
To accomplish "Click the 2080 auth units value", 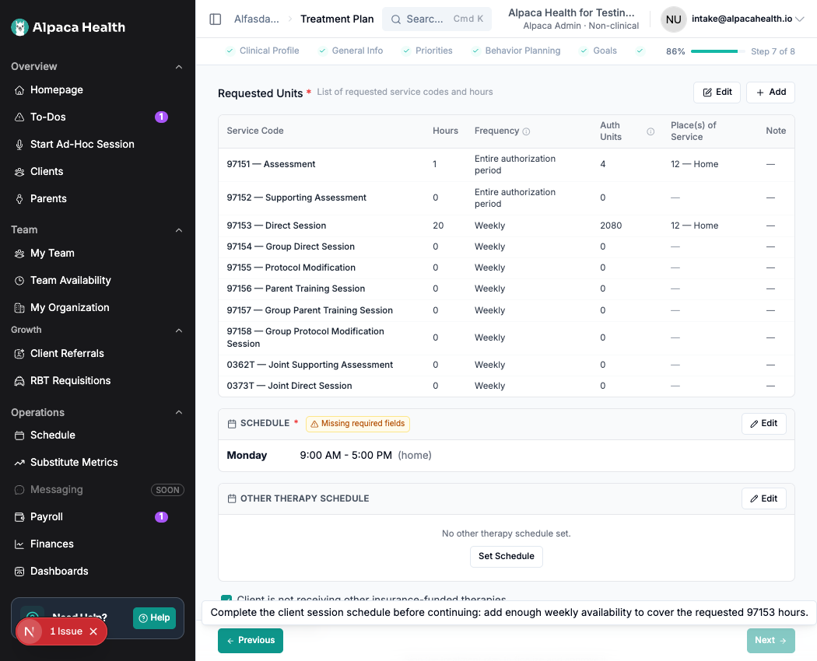I will point(611,226).
